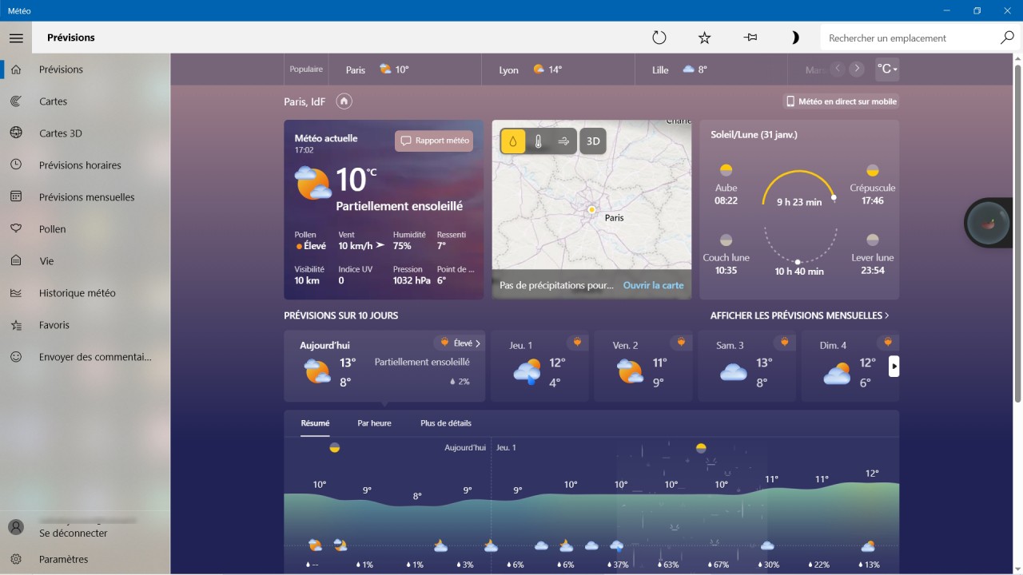Open the hamburger navigation menu
Image resolution: width=1023 pixels, height=575 pixels.
pos(16,38)
